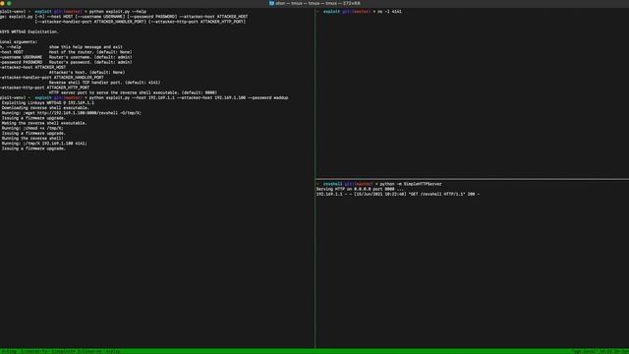Click the 'GET /revshell HTTP/1.1" 200' log line
The image size is (629, 354).
[397, 194]
